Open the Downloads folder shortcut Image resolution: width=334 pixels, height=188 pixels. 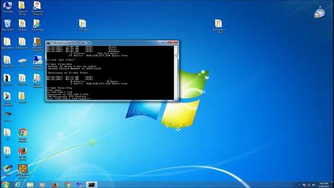point(38,25)
